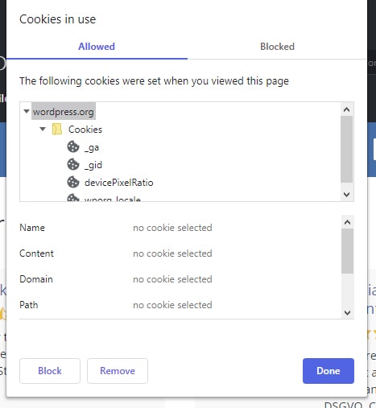Click the details pane scroll-down arrow
Screen dimensions: 376x408
347,312
